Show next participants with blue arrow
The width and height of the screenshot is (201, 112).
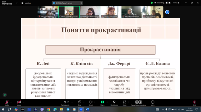tap(167, 12)
